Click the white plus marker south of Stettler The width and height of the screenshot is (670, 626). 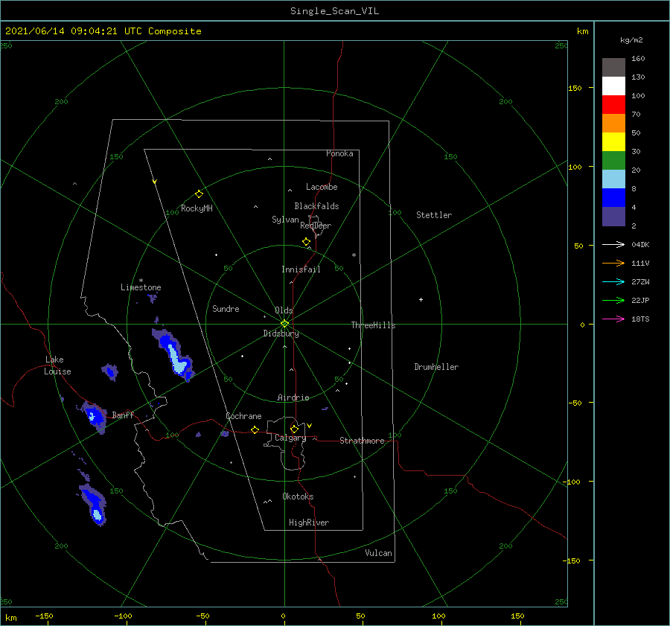[421, 299]
